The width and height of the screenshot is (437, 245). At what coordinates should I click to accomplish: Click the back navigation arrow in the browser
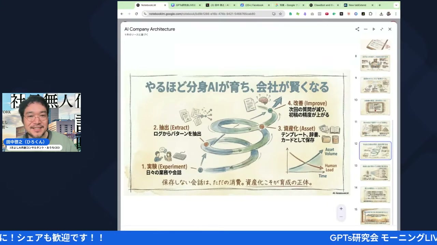click(x=122, y=14)
